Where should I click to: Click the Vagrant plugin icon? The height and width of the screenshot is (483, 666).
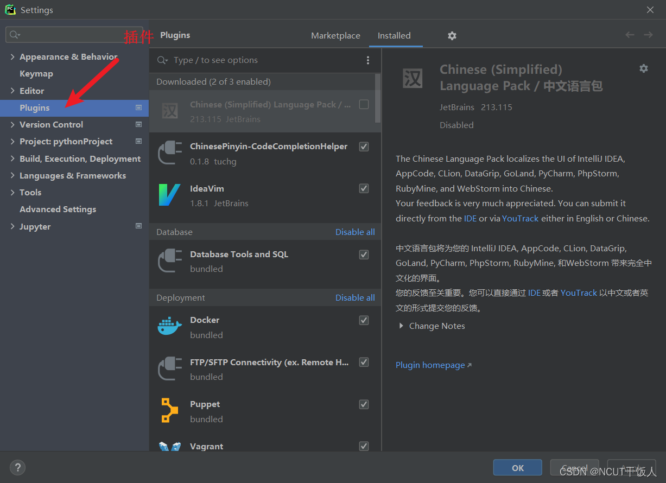pos(170,446)
